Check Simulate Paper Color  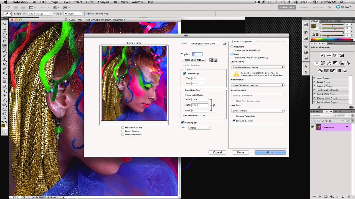tap(234, 116)
